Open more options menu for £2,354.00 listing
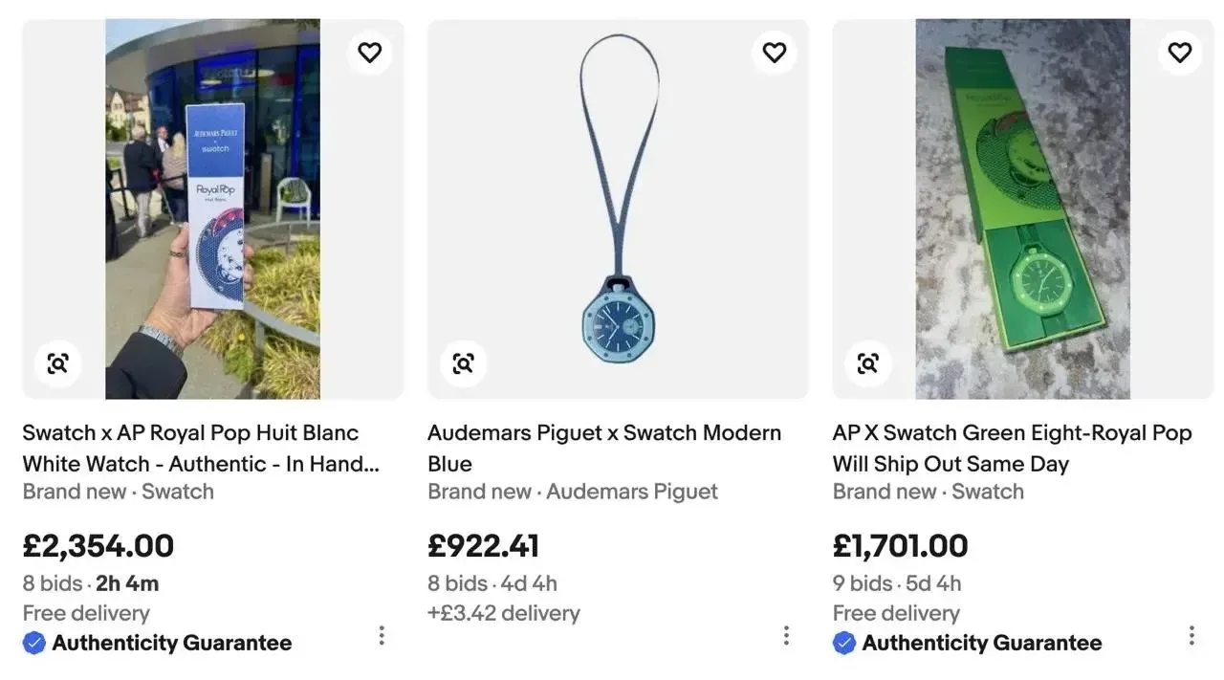 point(382,635)
